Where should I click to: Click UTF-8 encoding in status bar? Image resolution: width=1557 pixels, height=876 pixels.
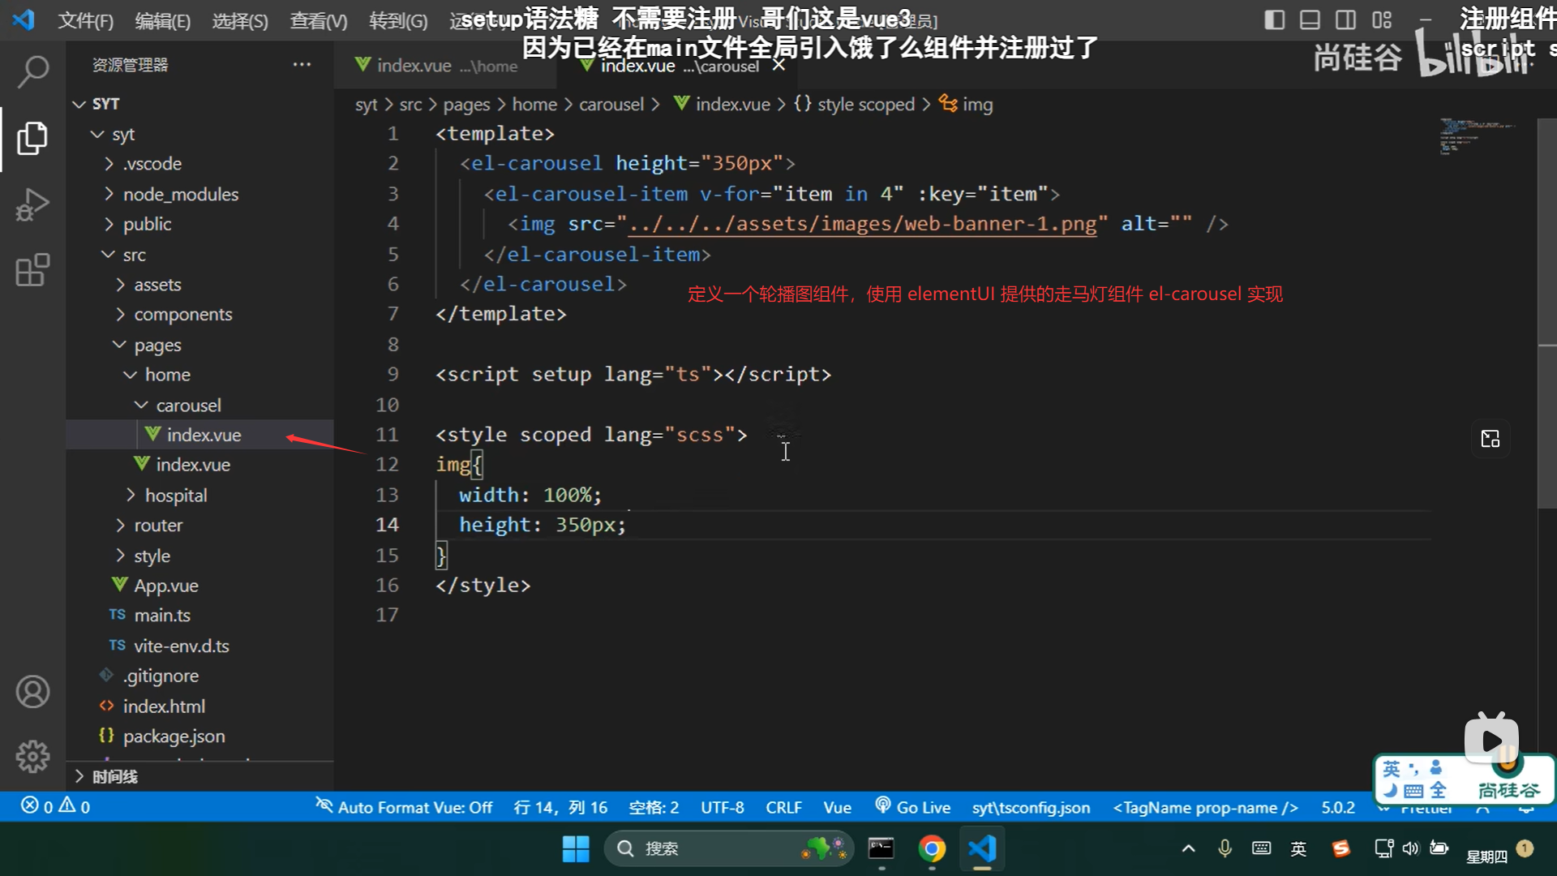coord(722,807)
